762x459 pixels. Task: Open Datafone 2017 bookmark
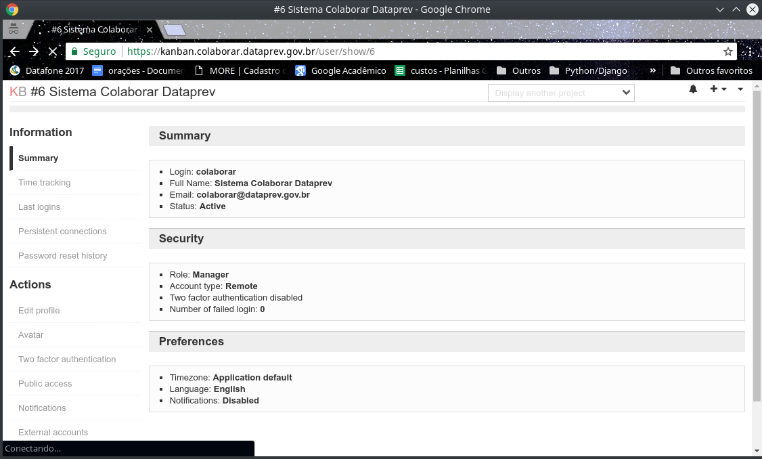[47, 70]
